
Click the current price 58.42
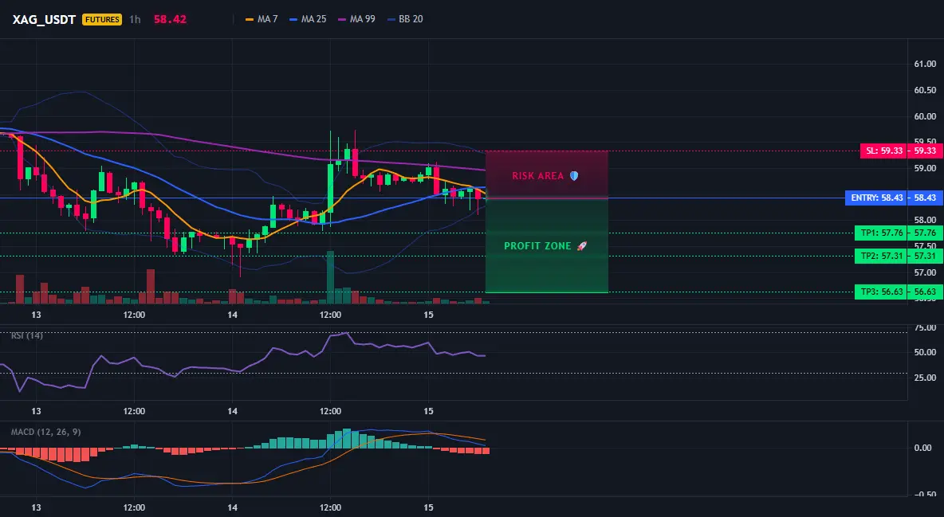(x=170, y=19)
